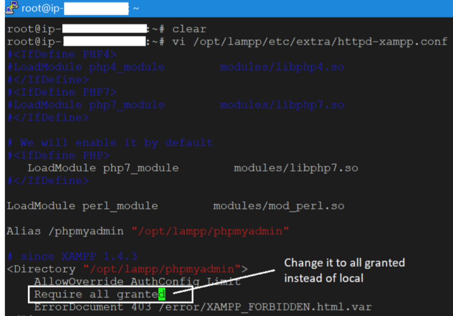Click the red "/opt/lampp/phpmyadmin" alias path

pyautogui.click(x=210, y=232)
